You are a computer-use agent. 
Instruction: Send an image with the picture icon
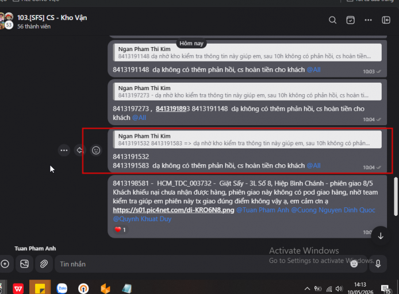(x=24, y=264)
